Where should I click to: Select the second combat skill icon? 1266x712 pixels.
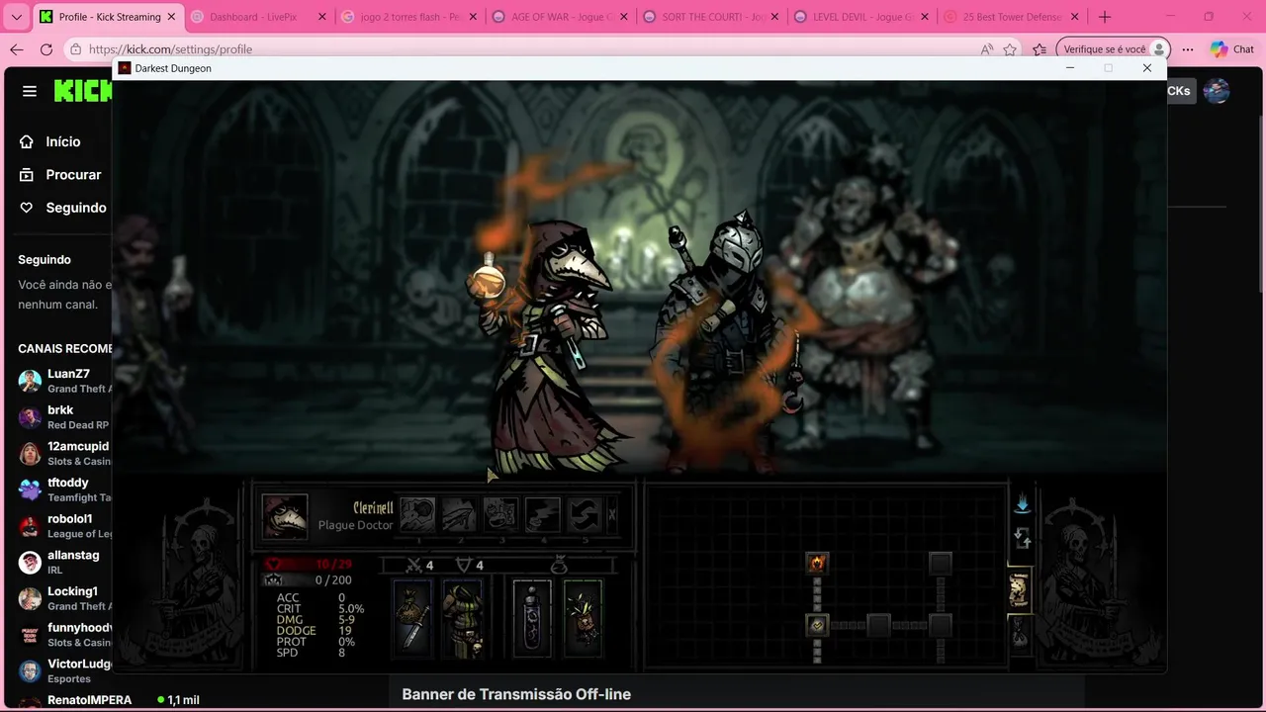pyautogui.click(x=459, y=515)
